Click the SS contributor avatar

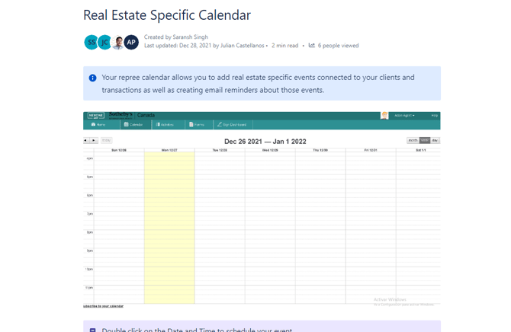pos(91,43)
